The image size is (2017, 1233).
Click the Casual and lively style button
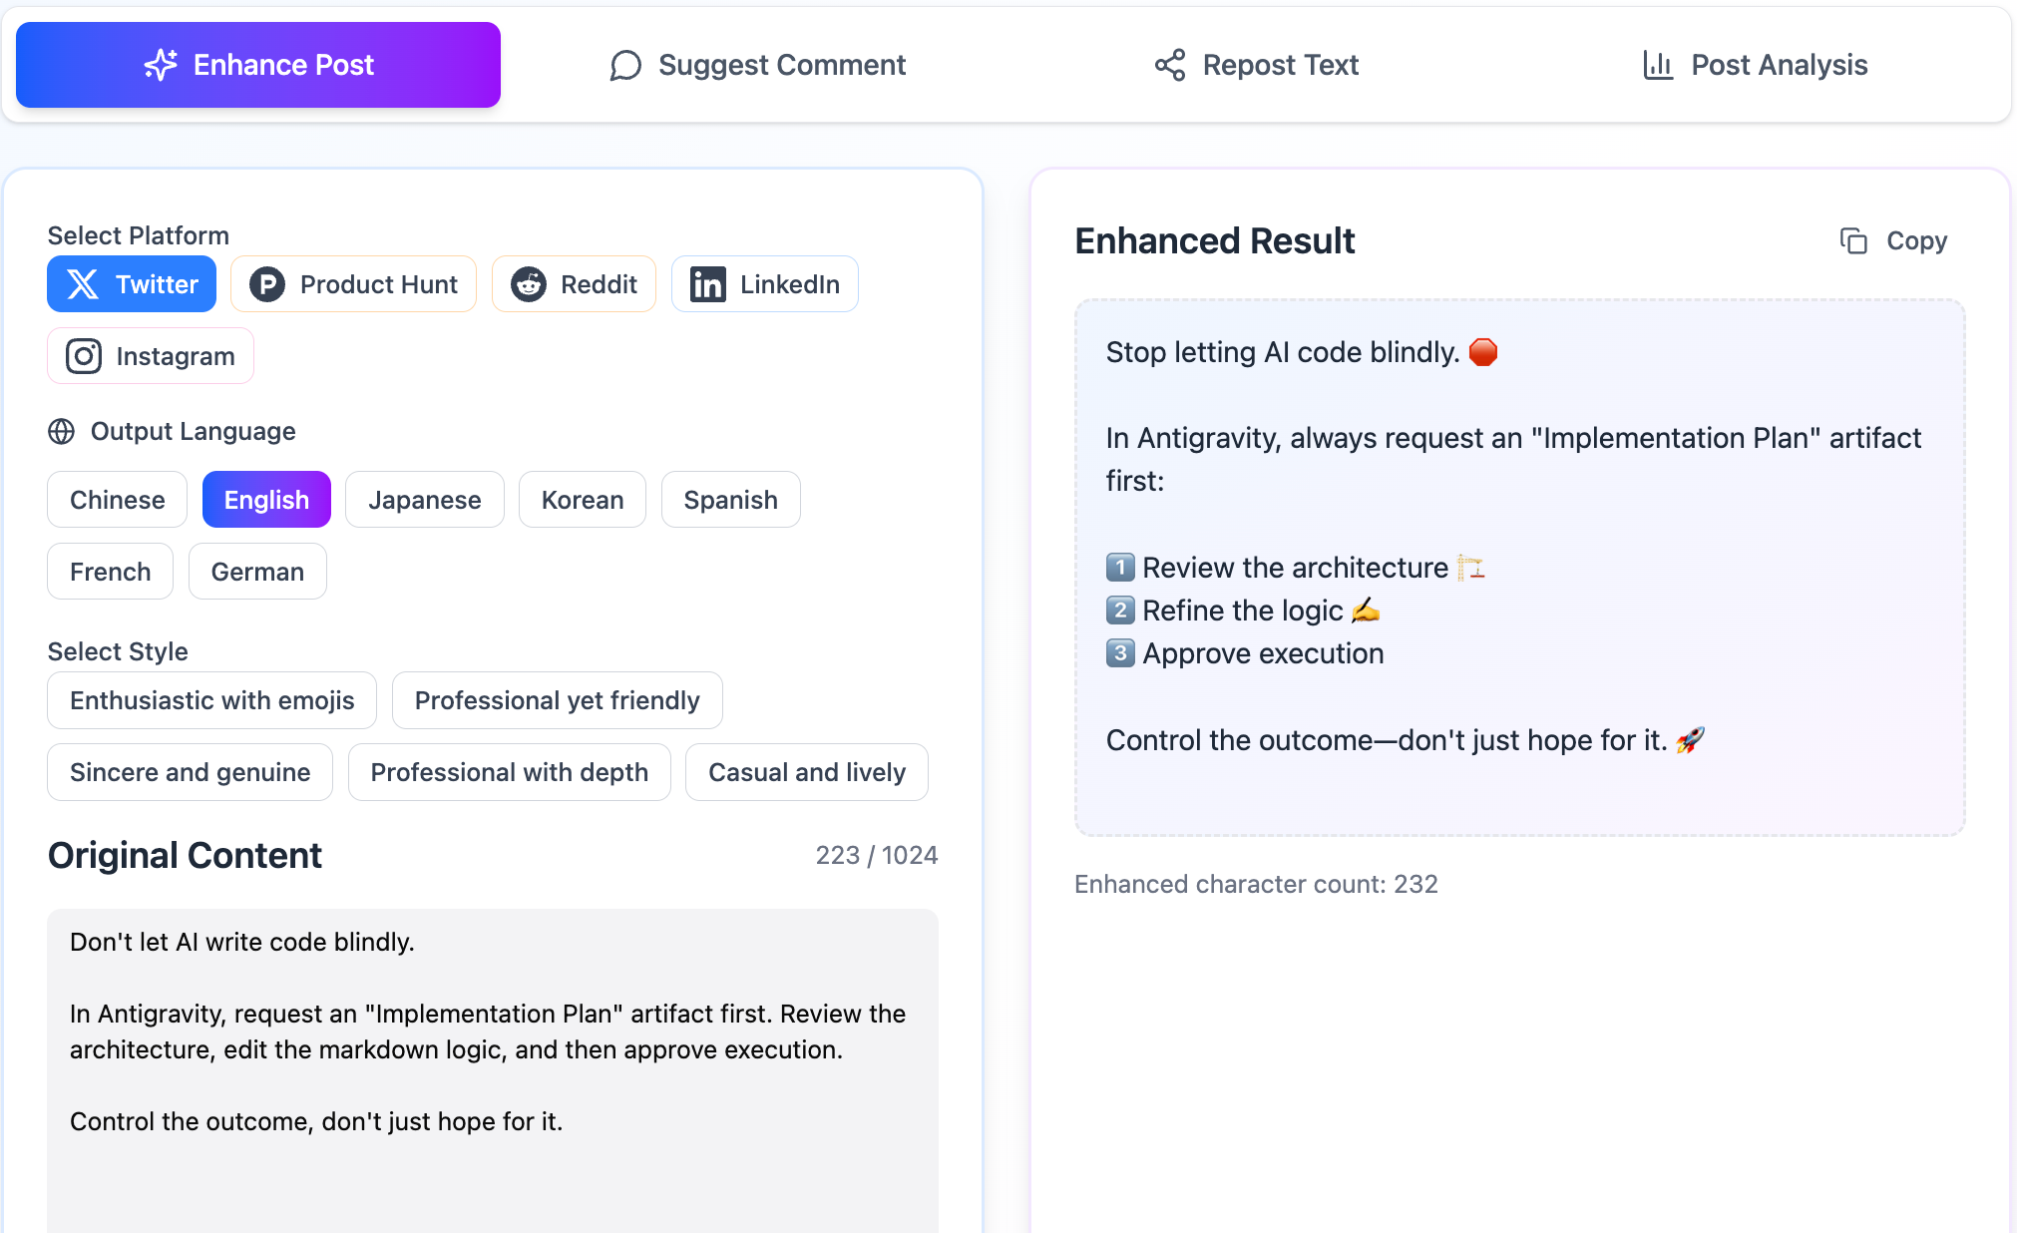[806, 771]
